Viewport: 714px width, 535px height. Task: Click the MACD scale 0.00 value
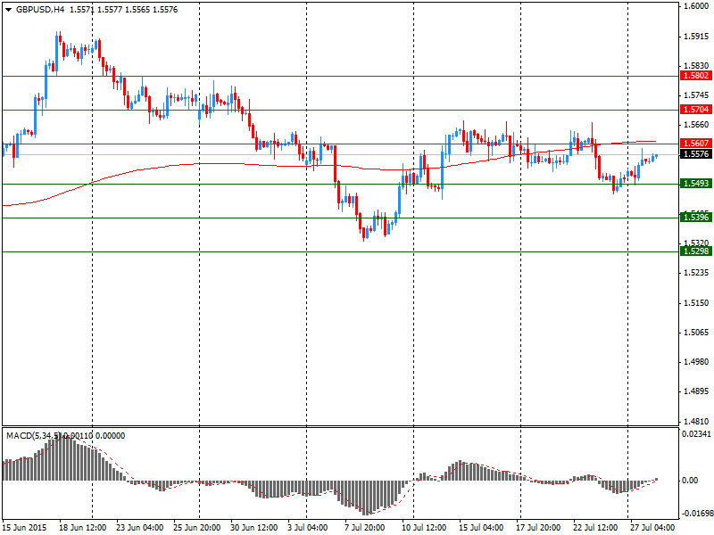(690, 481)
